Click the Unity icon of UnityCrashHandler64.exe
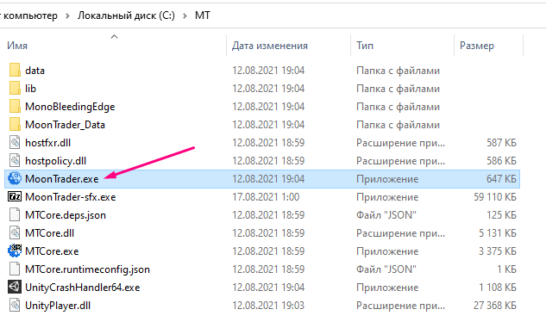Screen dimensions: 546x328 tap(15, 287)
